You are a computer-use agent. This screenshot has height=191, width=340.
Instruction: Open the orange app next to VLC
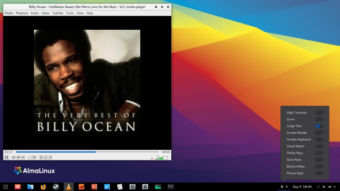81,187
